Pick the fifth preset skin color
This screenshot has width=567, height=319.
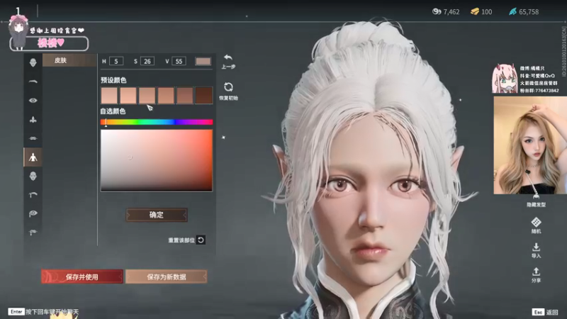pos(185,95)
